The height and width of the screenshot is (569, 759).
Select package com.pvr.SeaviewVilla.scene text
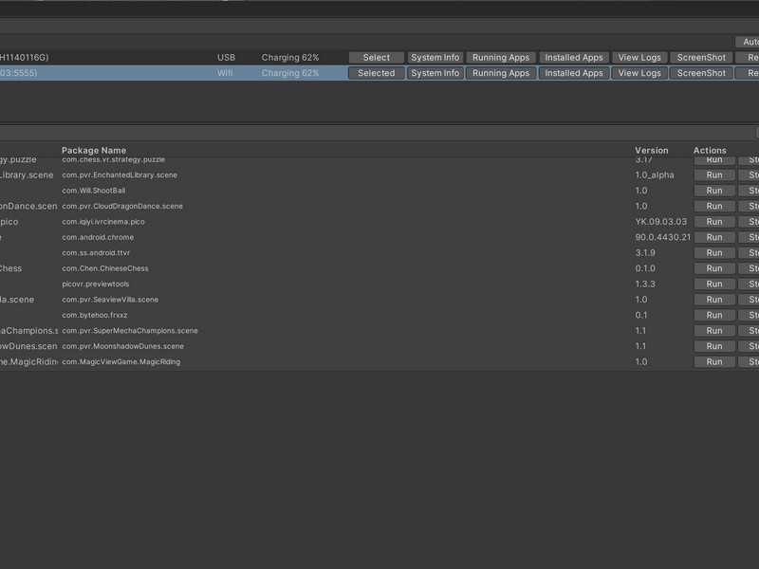pos(110,300)
